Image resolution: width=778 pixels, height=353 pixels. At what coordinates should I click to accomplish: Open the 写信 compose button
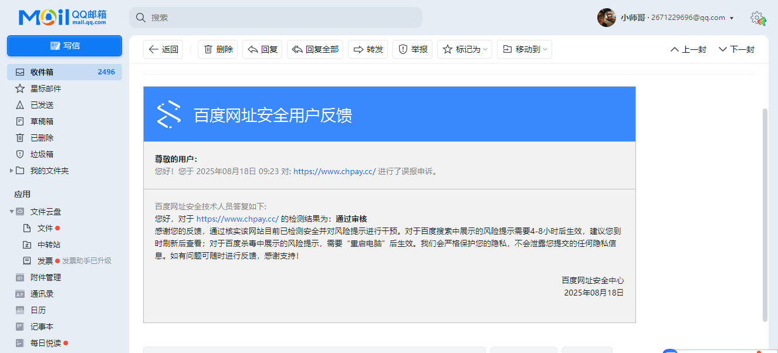pyautogui.click(x=65, y=46)
